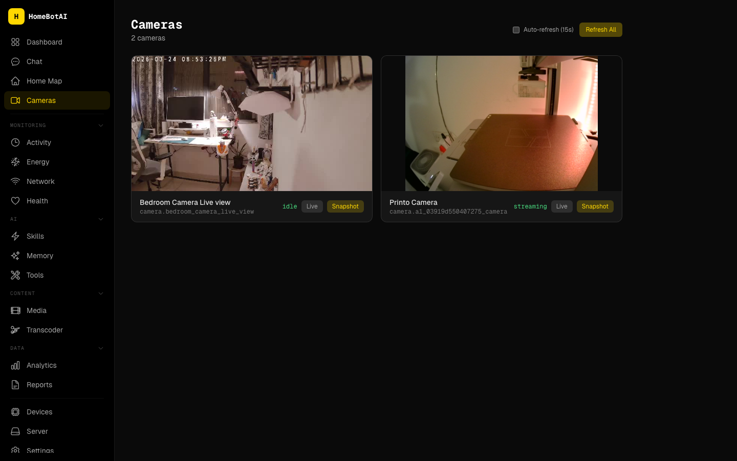Open the Transcoder icon in sidebar
Screen dimensions: 737x461
15,330
